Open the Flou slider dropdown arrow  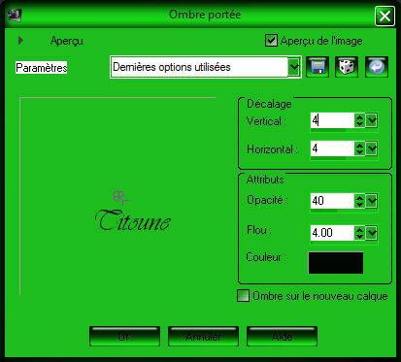[372, 233]
